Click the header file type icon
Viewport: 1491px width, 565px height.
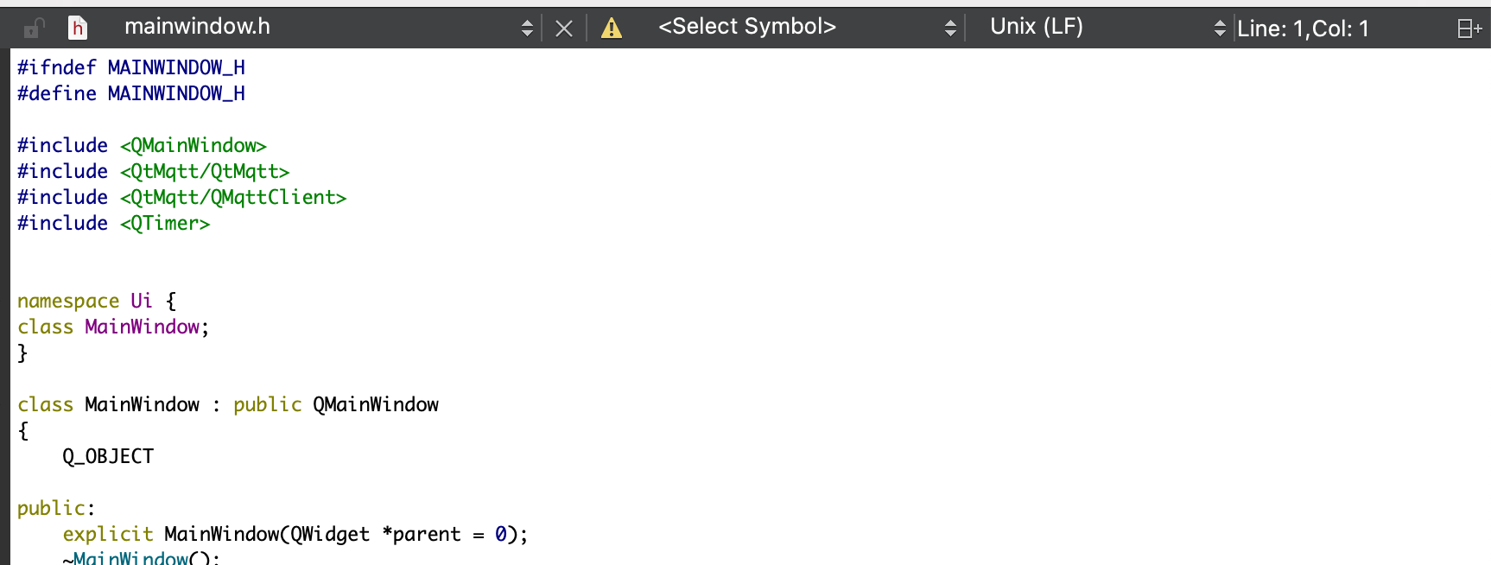78,29
